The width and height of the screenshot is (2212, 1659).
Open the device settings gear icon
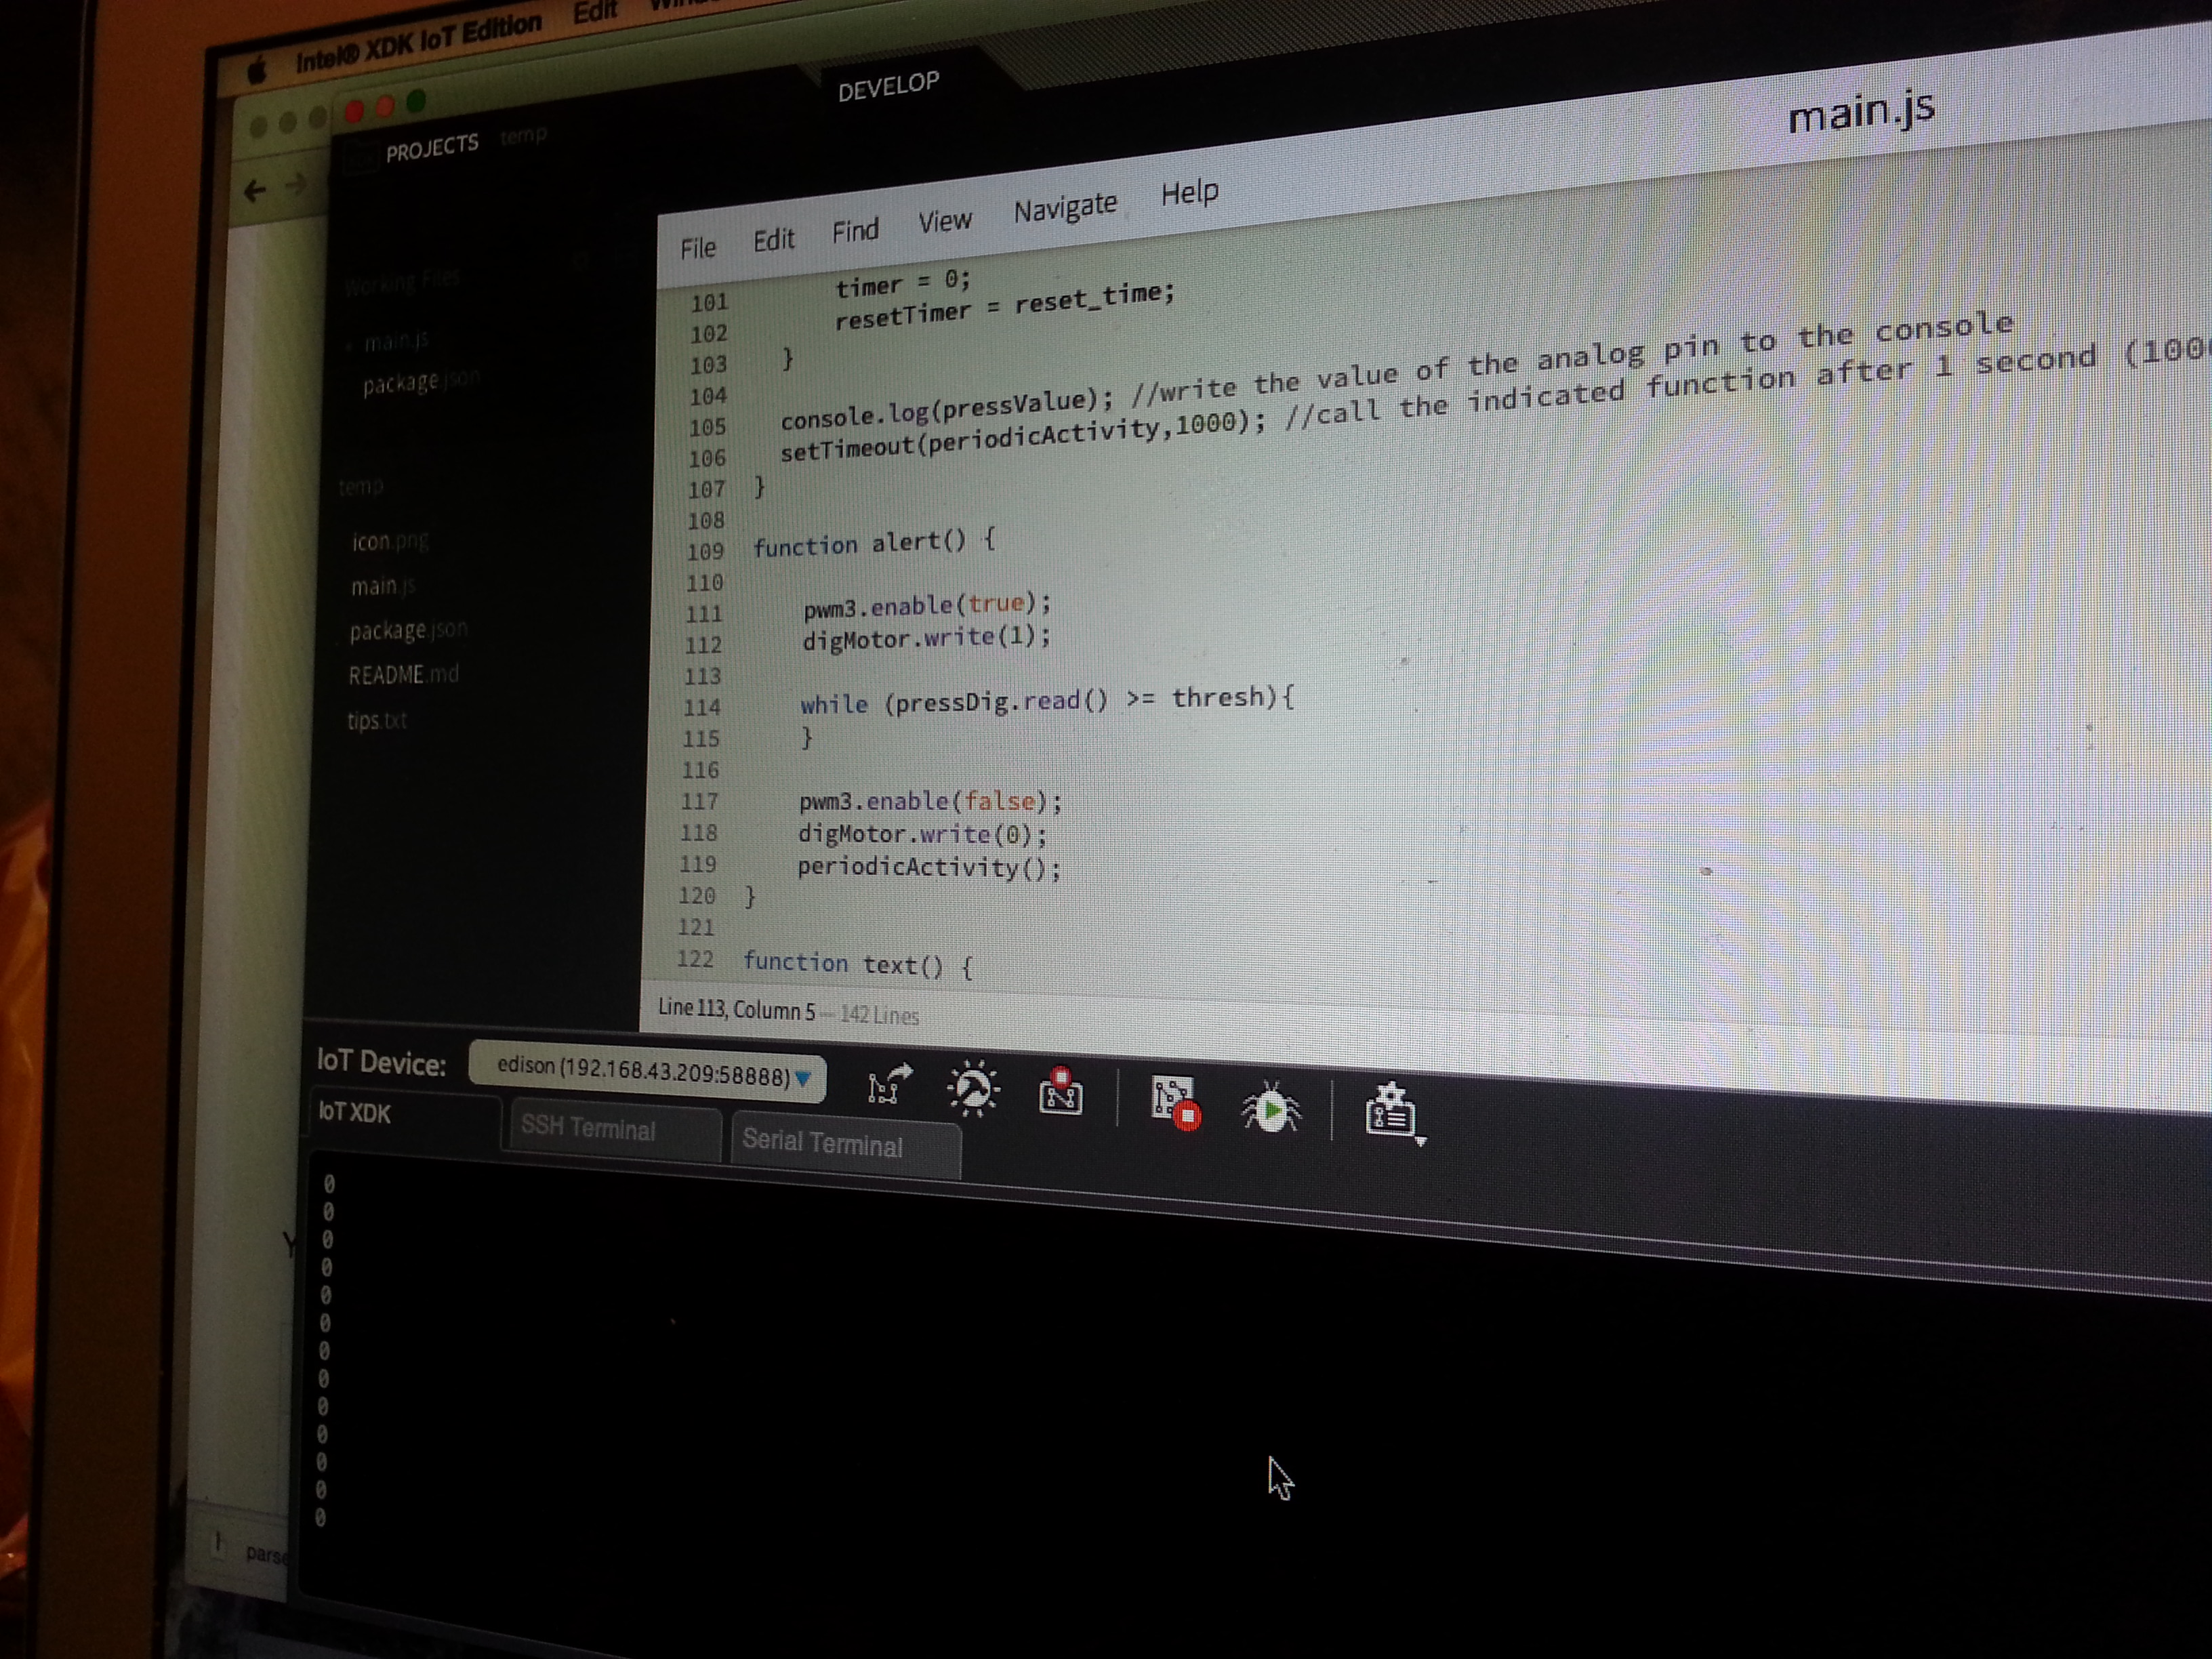(x=1389, y=1110)
